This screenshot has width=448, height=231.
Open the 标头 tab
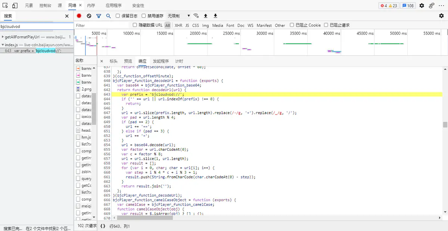(x=113, y=61)
